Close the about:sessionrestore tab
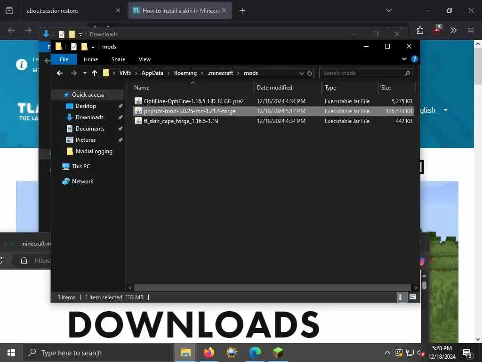This screenshot has width=482, height=362. click(118, 10)
